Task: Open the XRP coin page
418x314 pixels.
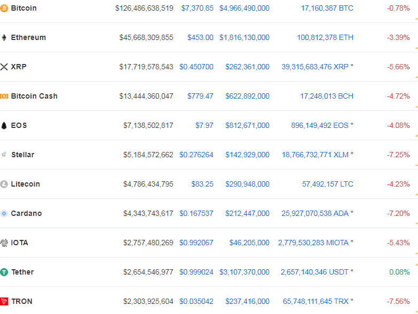Action: click(x=19, y=67)
